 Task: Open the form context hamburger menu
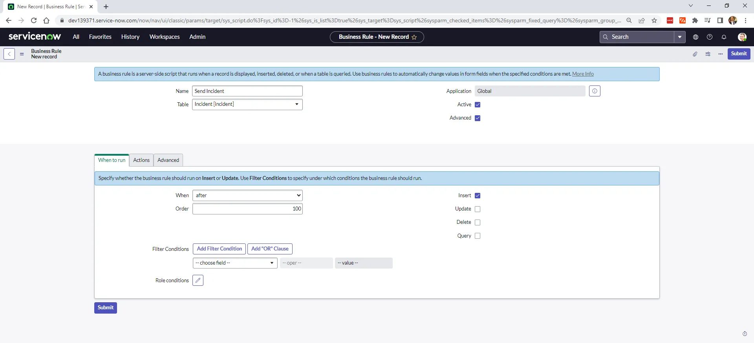[22, 54]
